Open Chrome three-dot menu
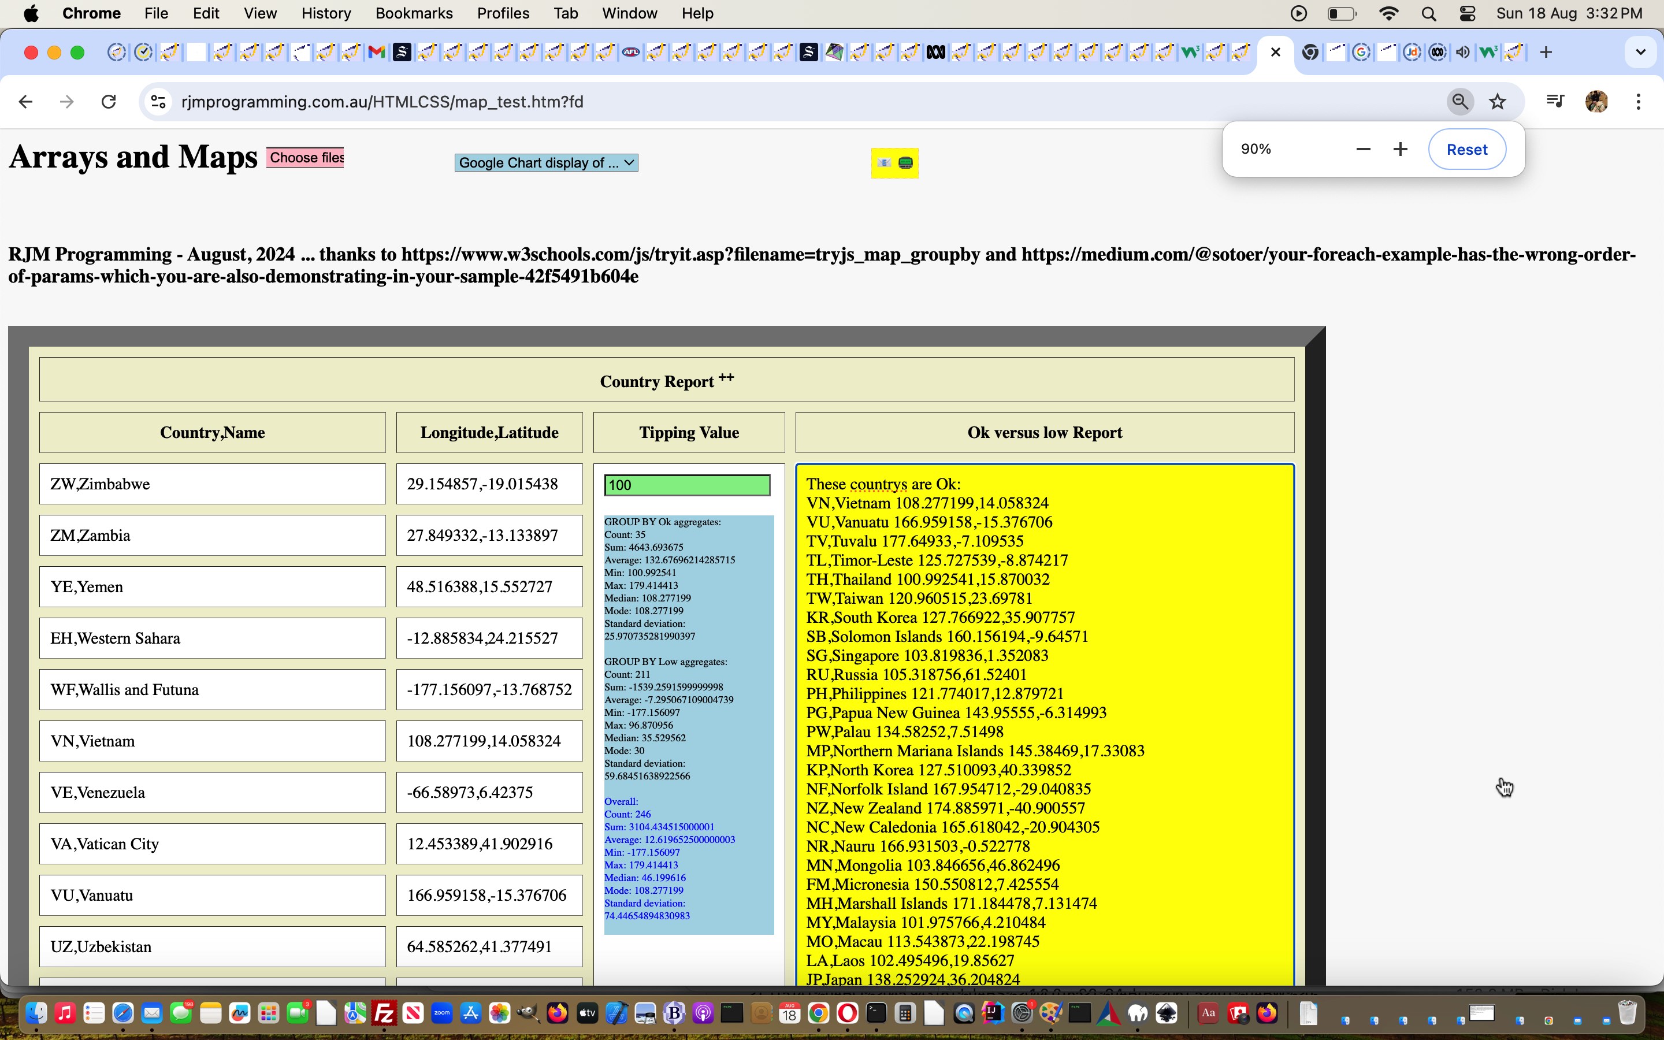Image resolution: width=1664 pixels, height=1040 pixels. pos(1639,102)
